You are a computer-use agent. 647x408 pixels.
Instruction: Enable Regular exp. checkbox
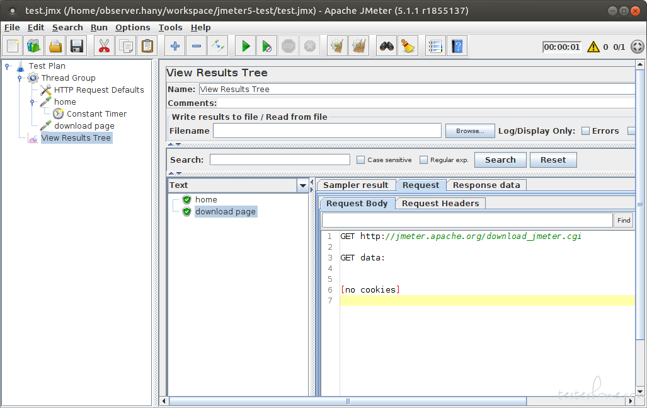(423, 160)
